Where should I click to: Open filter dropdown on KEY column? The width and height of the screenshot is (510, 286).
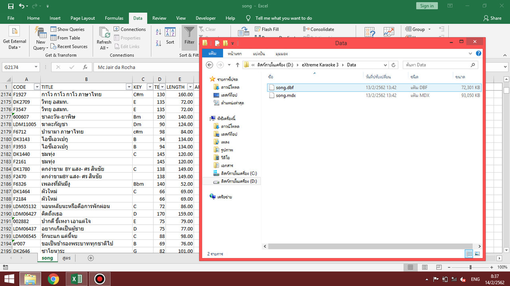point(150,87)
